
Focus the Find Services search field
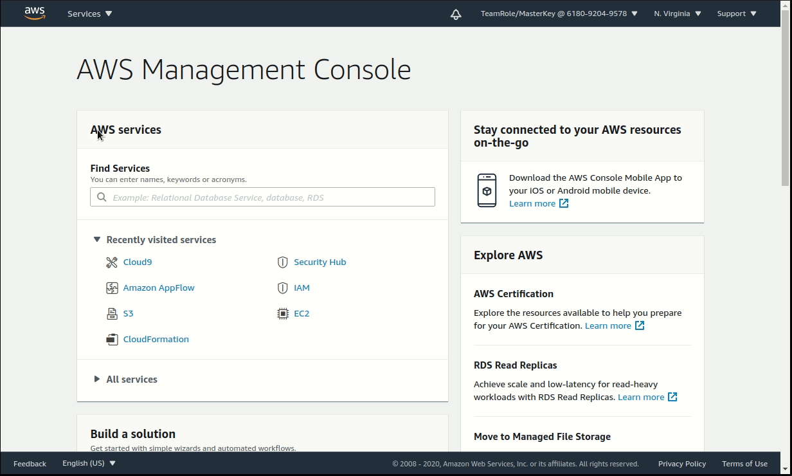(x=262, y=197)
